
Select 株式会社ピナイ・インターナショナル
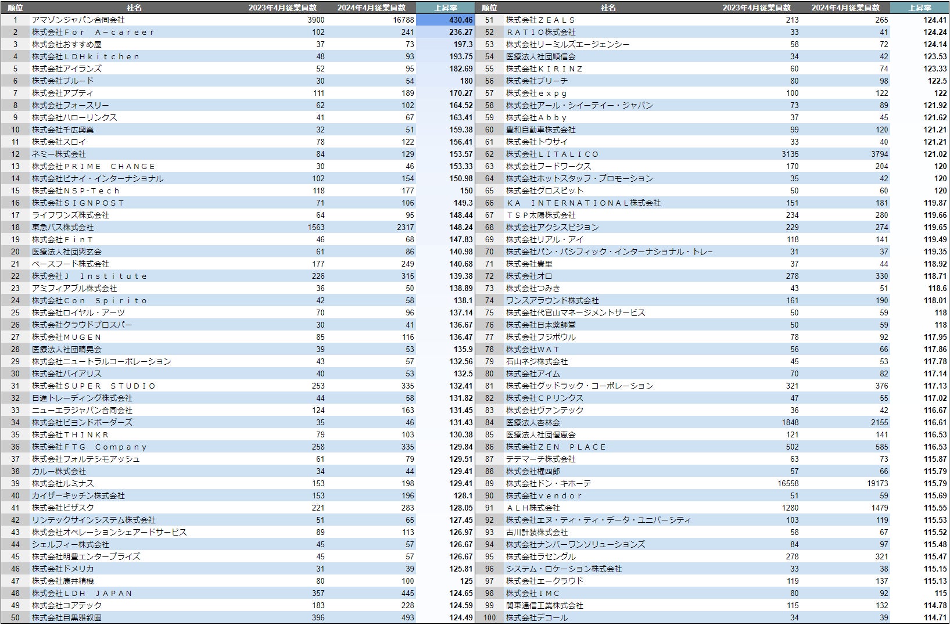tap(98, 178)
